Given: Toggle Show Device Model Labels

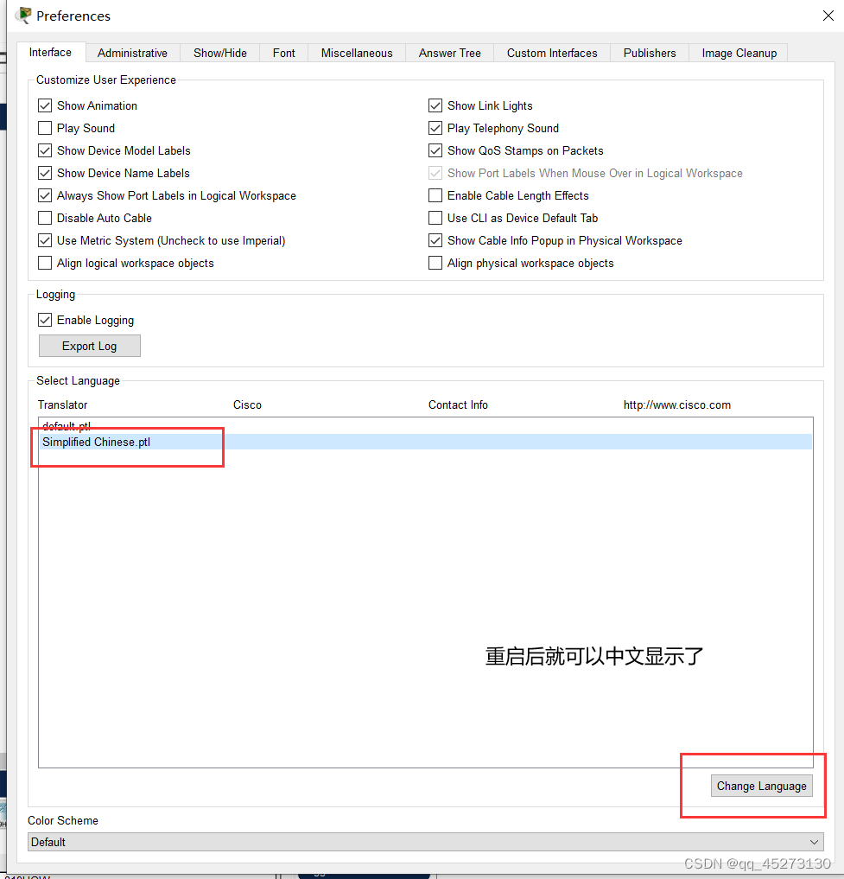Looking at the screenshot, I should [x=45, y=150].
